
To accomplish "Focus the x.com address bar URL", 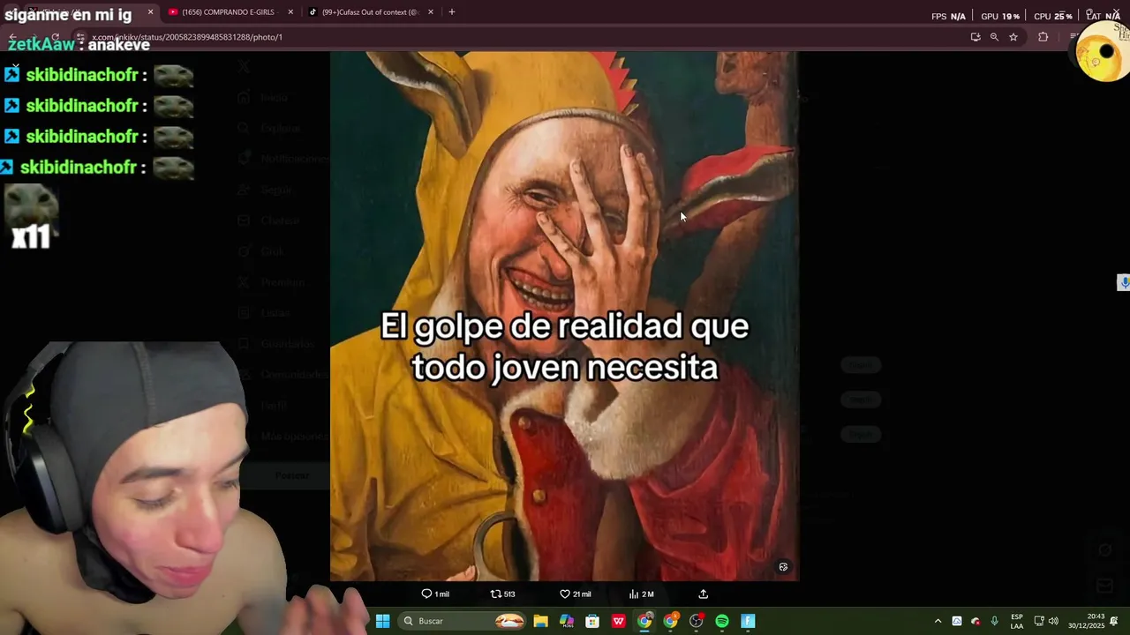I will (x=187, y=37).
